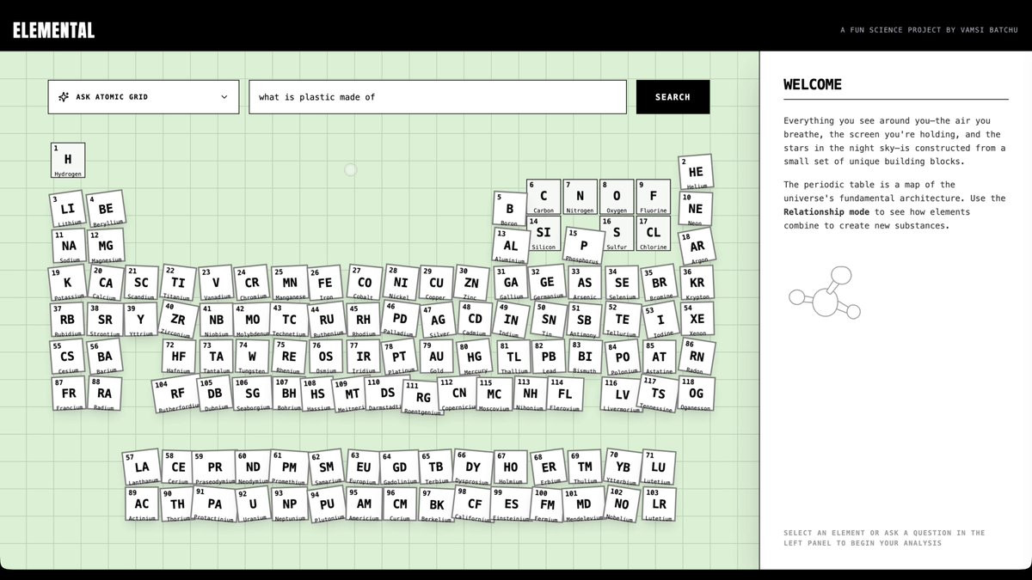Select the Calcium element tile
Image resolution: width=1032 pixels, height=580 pixels.
105,284
